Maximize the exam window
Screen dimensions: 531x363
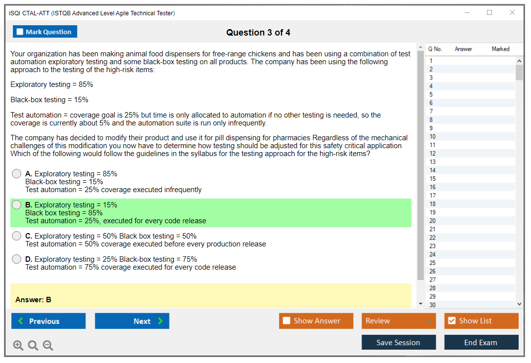pyautogui.click(x=490, y=13)
